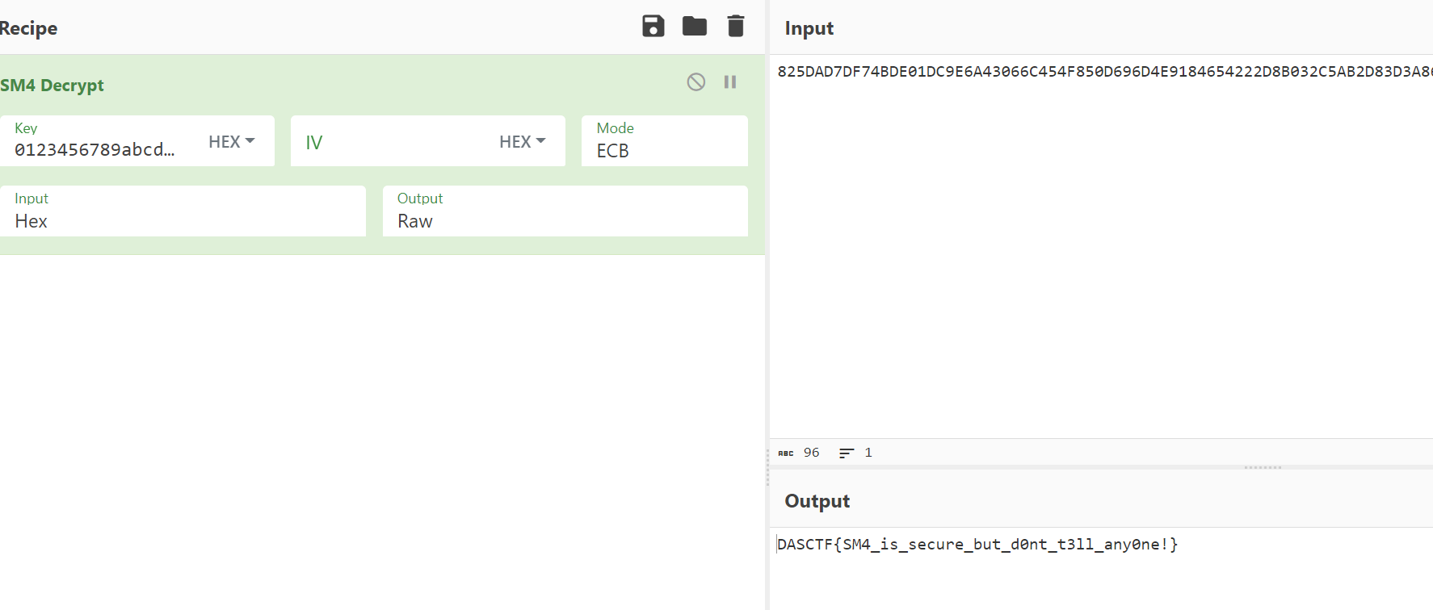Disable the SM4 Decrypt operation
Image resolution: width=1433 pixels, height=610 pixels.
pos(695,82)
